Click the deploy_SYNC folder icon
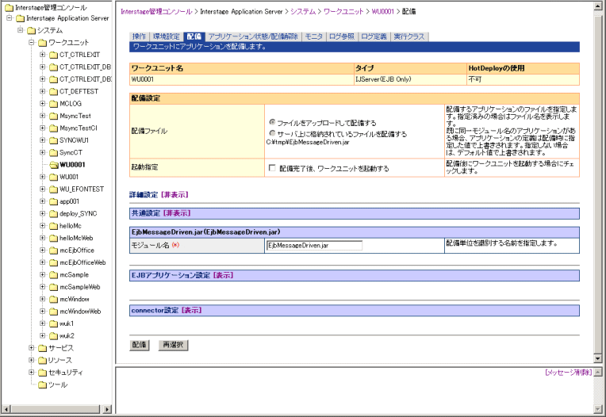This screenshot has width=606, height=417. point(53,213)
